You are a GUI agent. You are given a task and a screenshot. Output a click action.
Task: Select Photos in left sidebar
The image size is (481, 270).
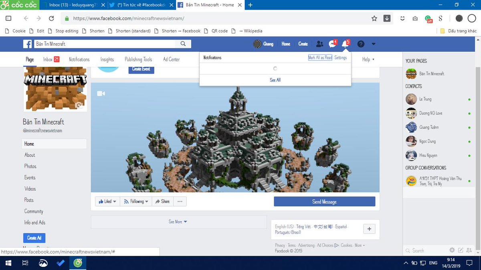tap(30, 166)
